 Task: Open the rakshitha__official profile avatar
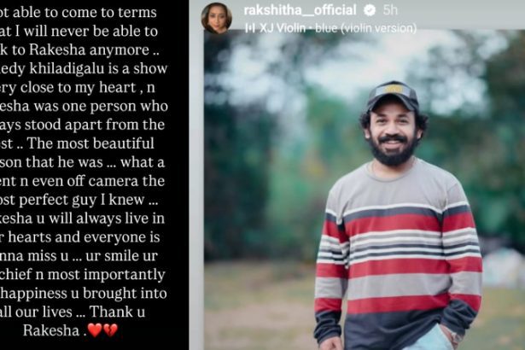tap(217, 18)
